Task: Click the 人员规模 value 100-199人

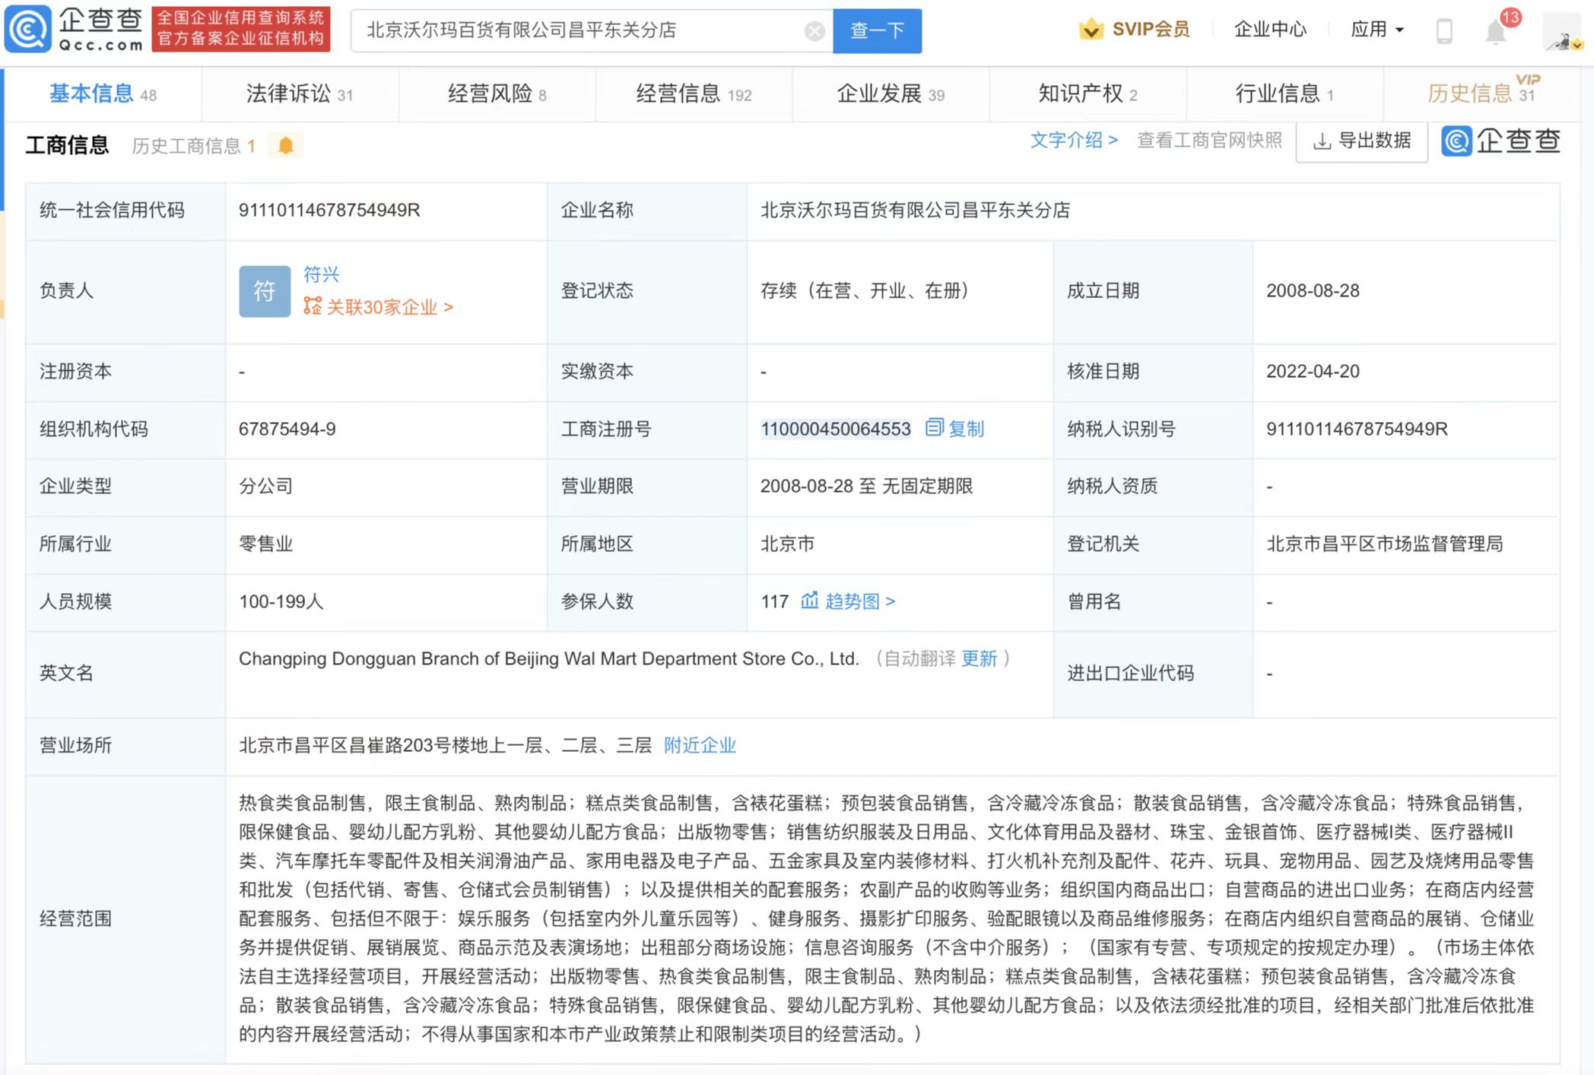Action: tap(281, 601)
